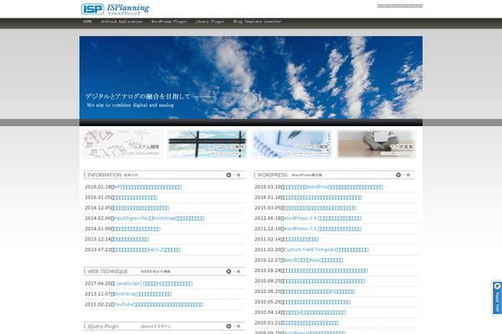This screenshot has width=502, height=334.
Task: Open the INFORMATION list arrow icon
Action: [228, 175]
